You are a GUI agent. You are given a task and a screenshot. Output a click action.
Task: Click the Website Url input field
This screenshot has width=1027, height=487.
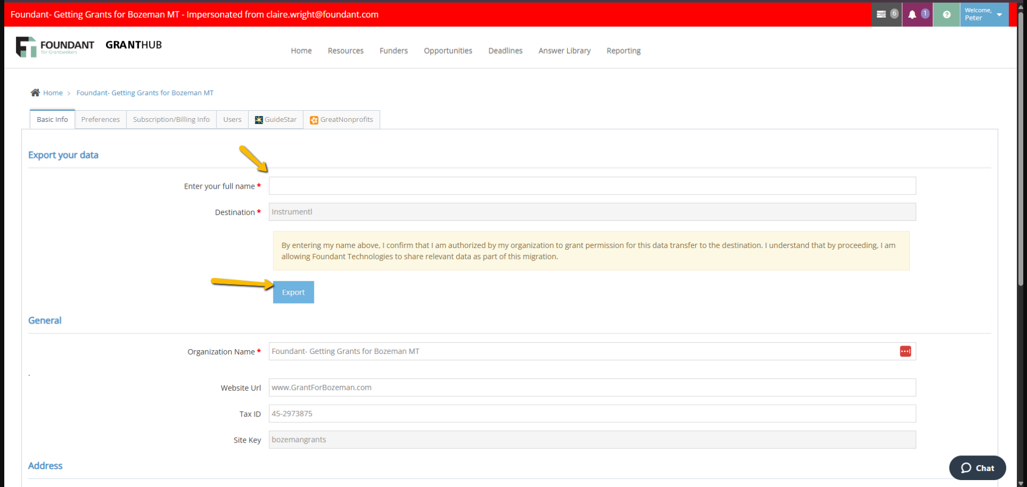[x=592, y=388]
